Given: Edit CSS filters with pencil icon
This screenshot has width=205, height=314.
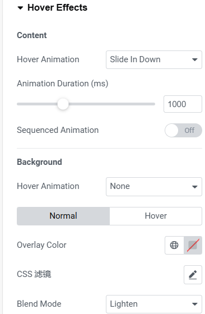Looking at the screenshot, I should click(x=193, y=275).
